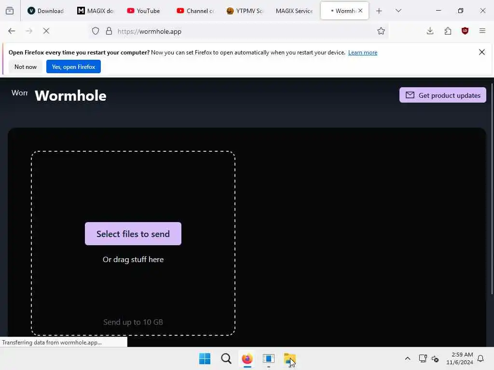Click the dashed file drop zone
Viewport: 494px width, 370px height.
click(x=133, y=243)
